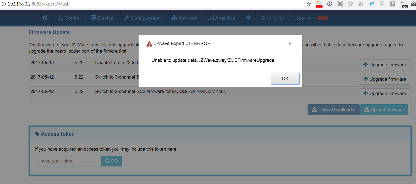Open the Dropbox extension icon
The height and width of the screenshot is (184, 416).
[351, 4]
